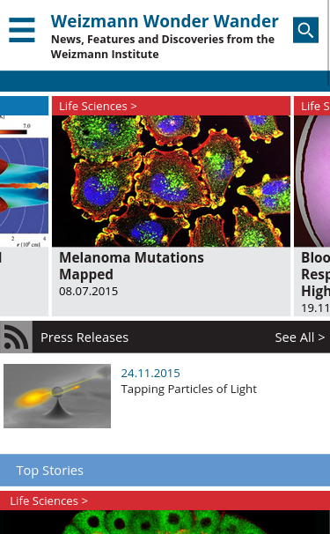Open Tapping Particles of Light article
Image resolution: width=330 pixels, height=534 pixels.
point(189,389)
